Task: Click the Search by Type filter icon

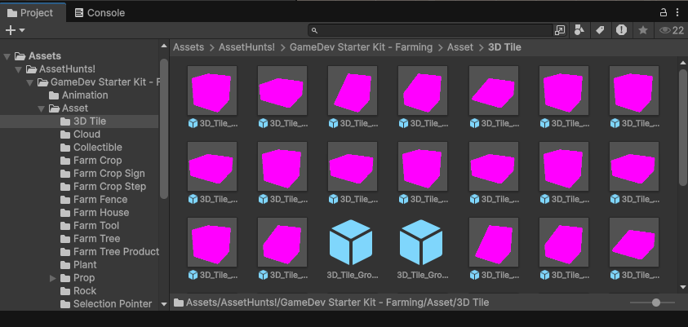Action: [x=579, y=30]
